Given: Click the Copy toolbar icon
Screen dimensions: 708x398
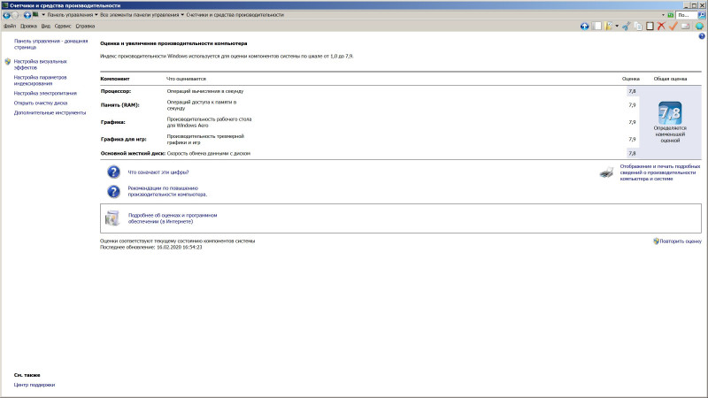Looking at the screenshot, I should [x=638, y=27].
